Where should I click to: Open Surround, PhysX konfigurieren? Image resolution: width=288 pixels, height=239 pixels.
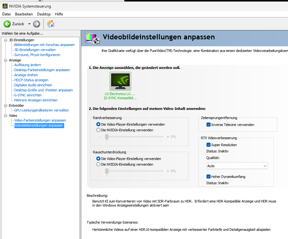(37, 55)
